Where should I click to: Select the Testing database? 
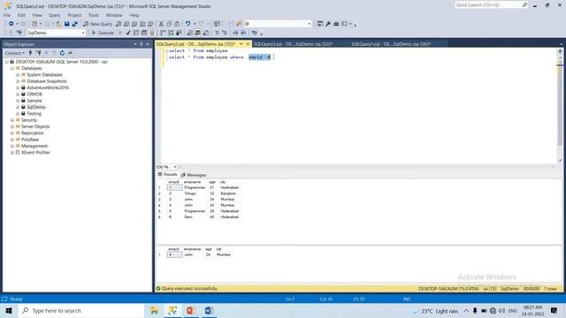(x=34, y=114)
